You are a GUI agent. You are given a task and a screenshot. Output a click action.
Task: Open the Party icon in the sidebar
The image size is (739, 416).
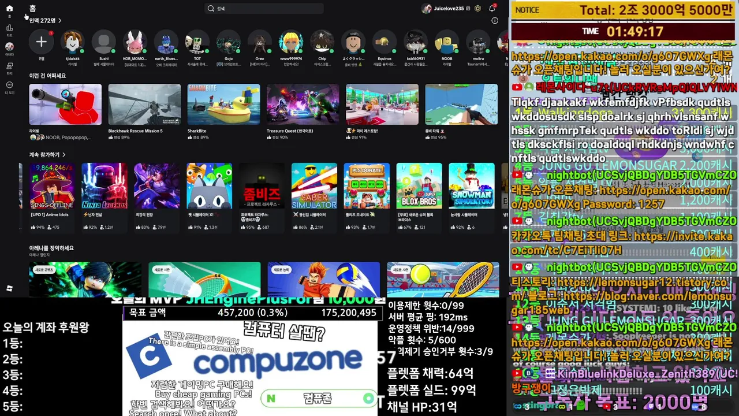pos(9,66)
